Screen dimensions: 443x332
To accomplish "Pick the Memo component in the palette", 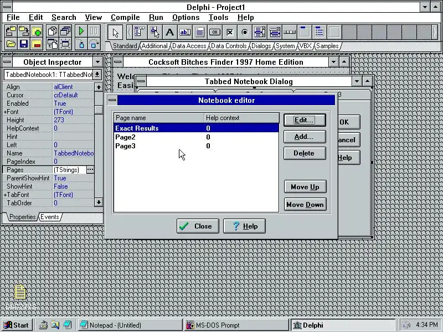I will [200, 32].
